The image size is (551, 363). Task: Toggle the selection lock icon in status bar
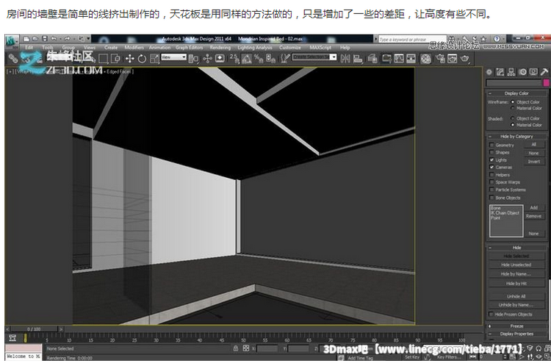click(x=235, y=348)
